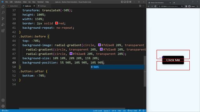Close the style.css tab

(x=34, y=6)
